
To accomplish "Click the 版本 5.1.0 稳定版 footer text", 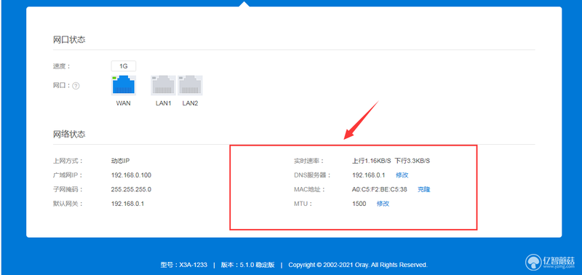I will coord(247,265).
